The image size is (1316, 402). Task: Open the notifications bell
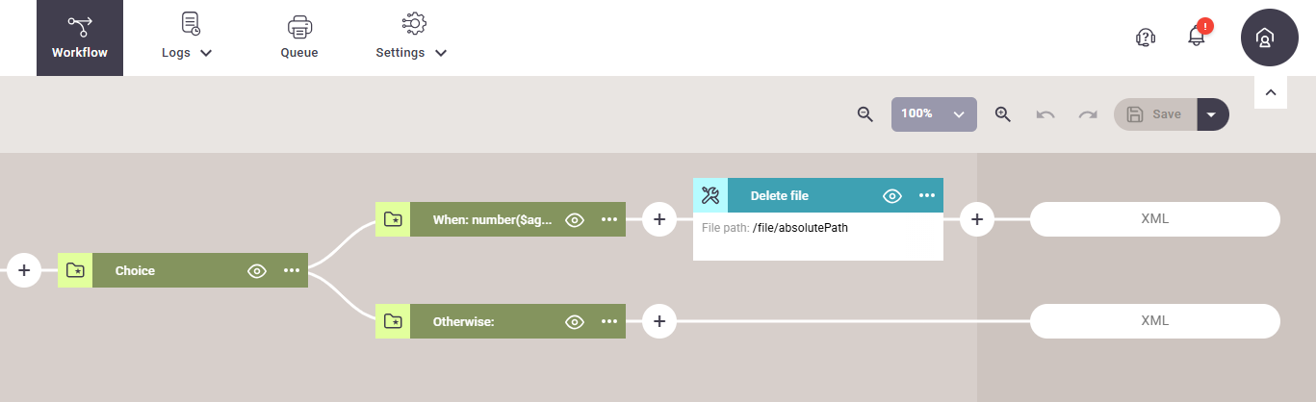[1197, 37]
